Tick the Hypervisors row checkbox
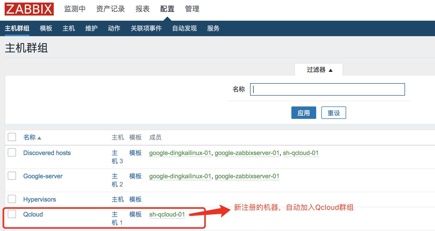 coord(12,199)
